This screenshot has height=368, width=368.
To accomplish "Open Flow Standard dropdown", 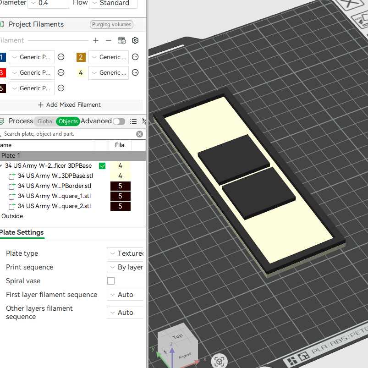I will click(x=113, y=3).
